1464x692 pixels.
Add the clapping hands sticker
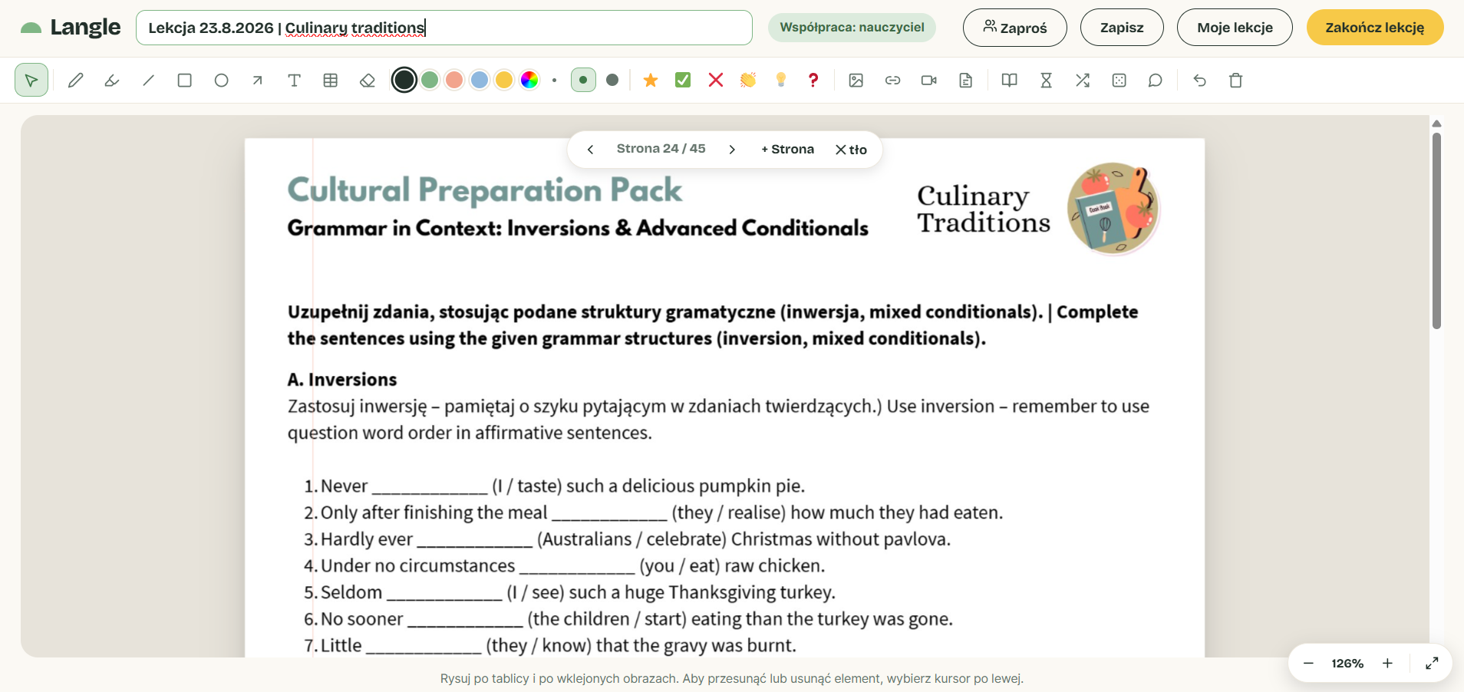748,80
